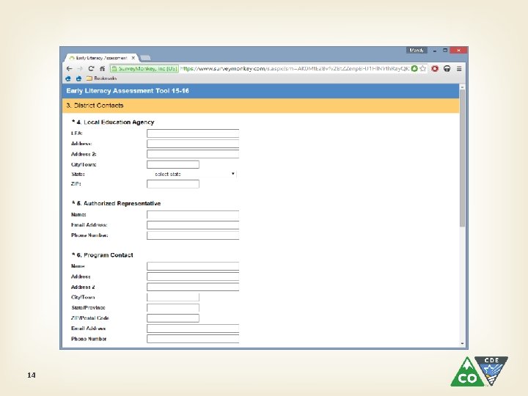The image size is (528, 396).
Task: Click the Authorized Representative Name field
Action: (x=193, y=215)
